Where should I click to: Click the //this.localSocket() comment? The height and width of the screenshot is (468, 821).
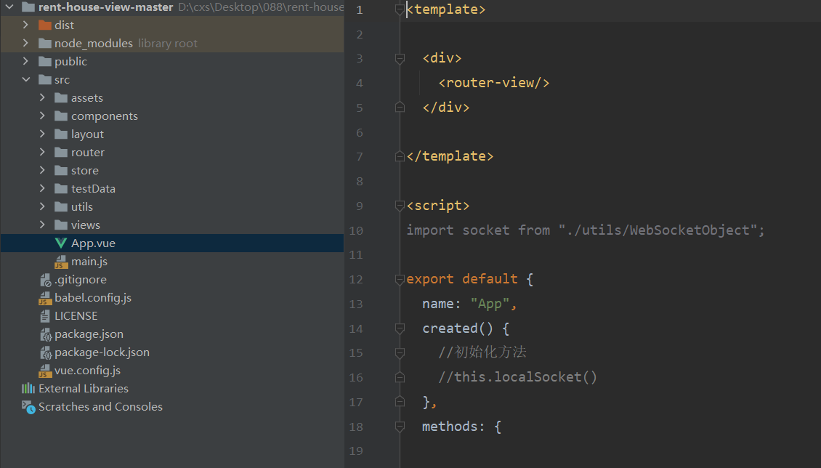[517, 377]
